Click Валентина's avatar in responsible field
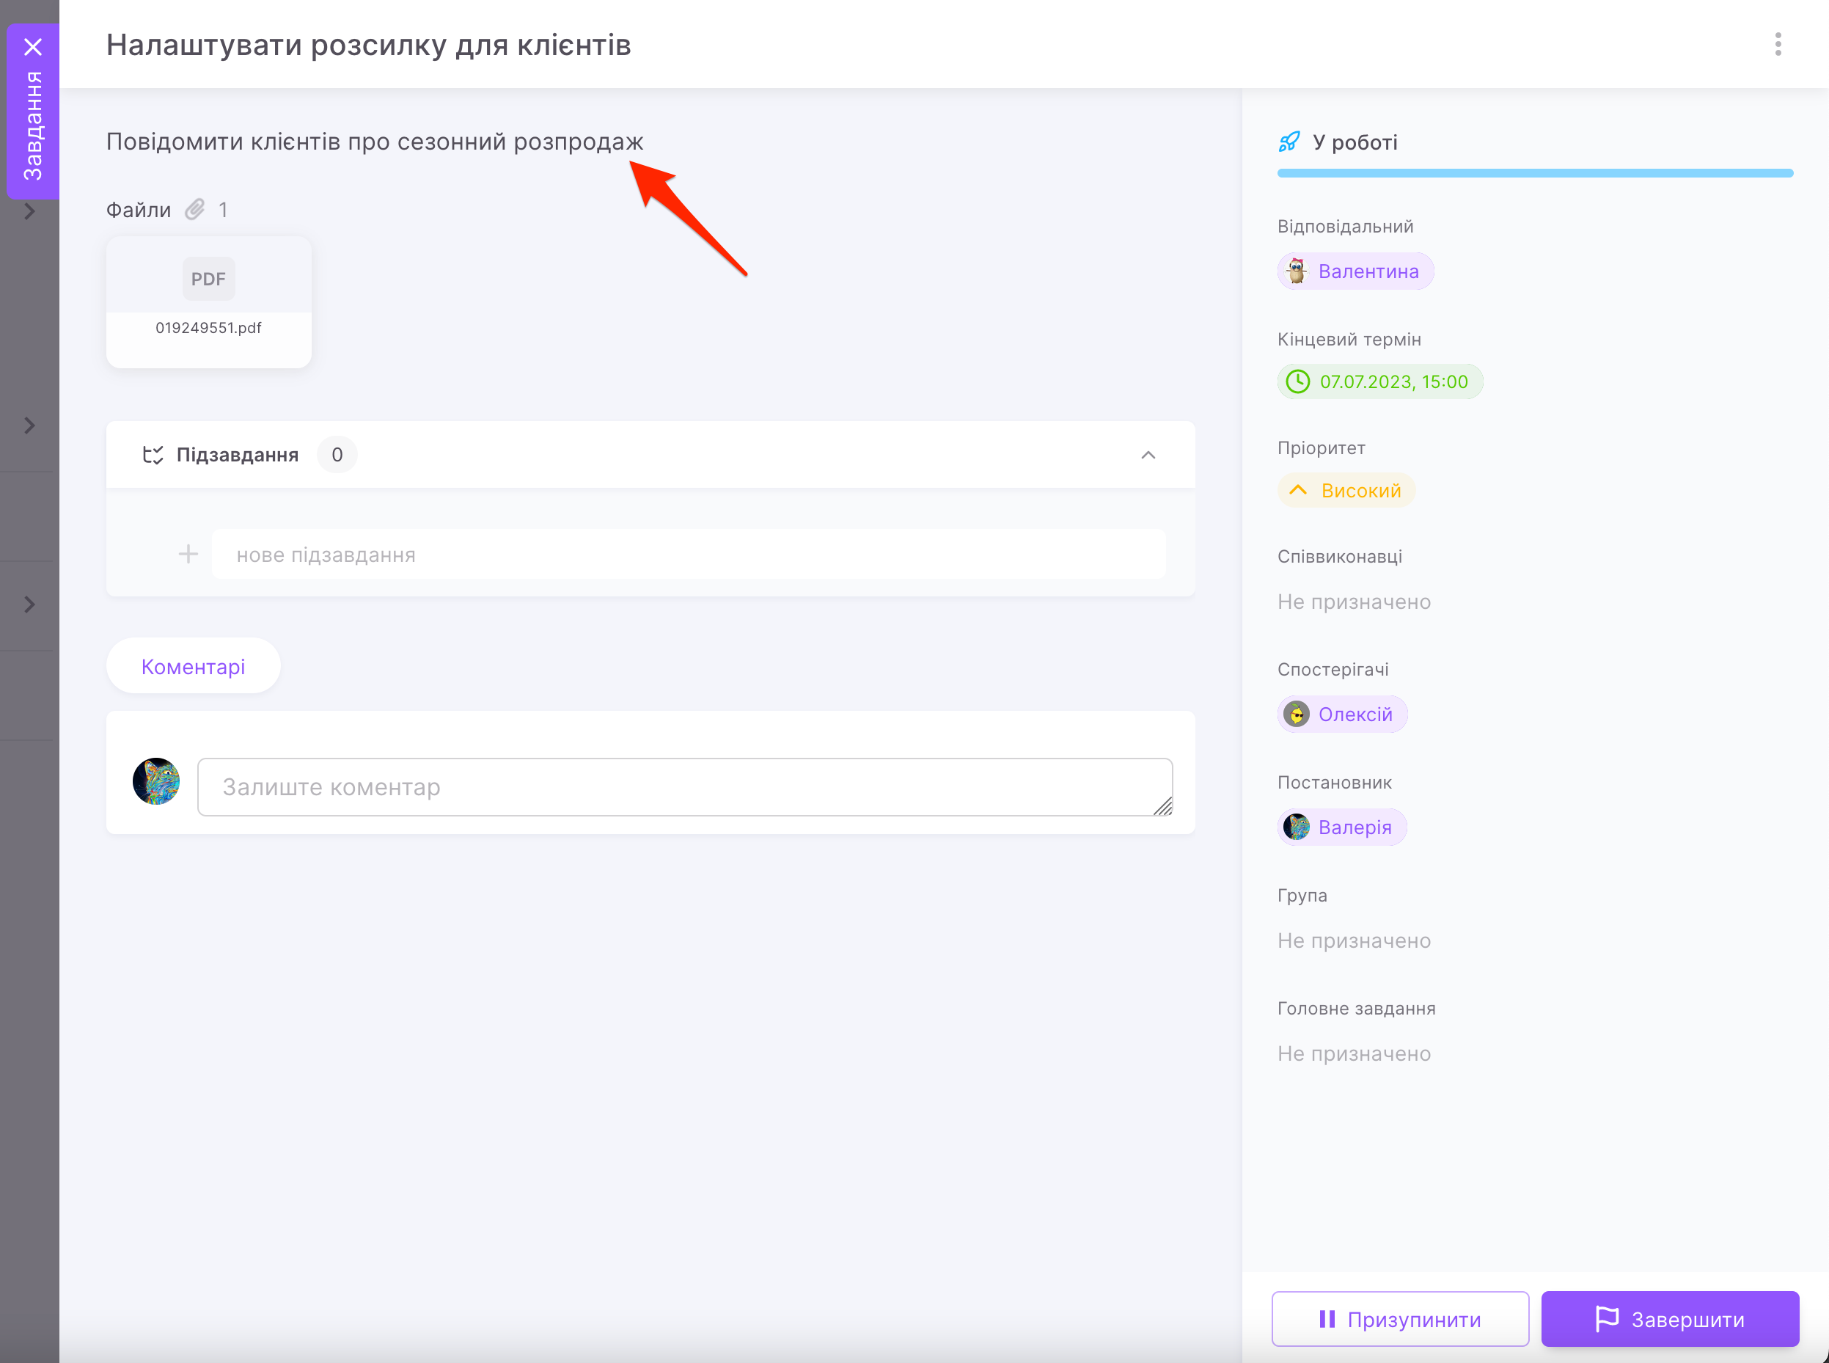 [x=1297, y=271]
